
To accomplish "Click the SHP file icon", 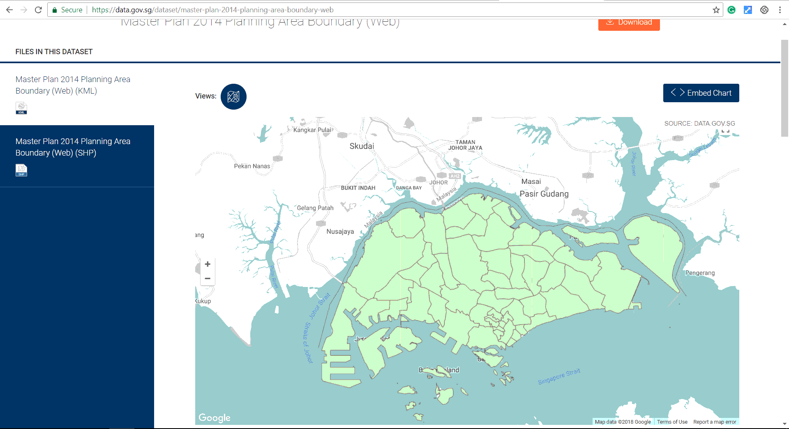I will click(x=21, y=170).
